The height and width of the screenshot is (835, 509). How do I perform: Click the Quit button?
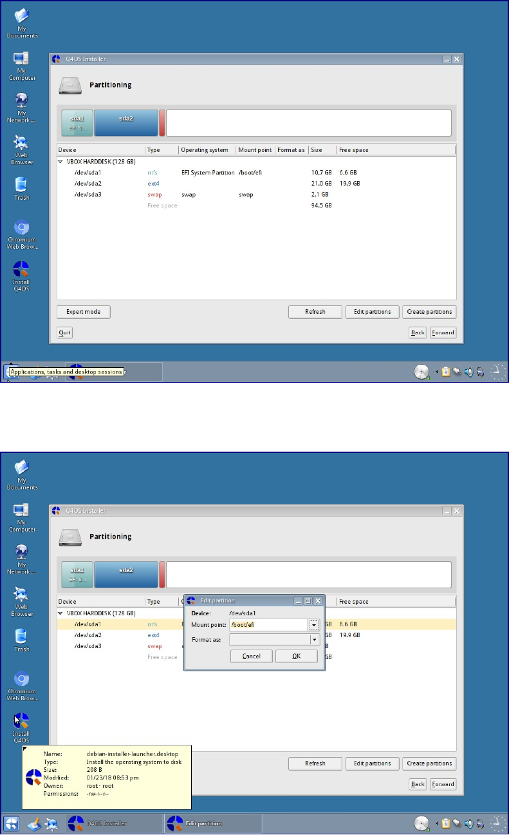coord(64,332)
